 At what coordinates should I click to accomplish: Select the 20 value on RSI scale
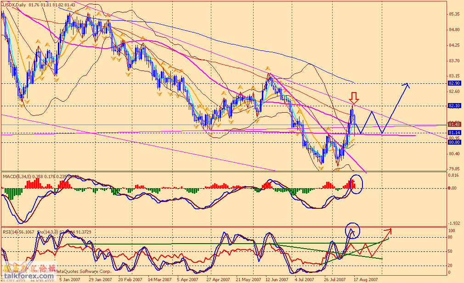(451, 266)
